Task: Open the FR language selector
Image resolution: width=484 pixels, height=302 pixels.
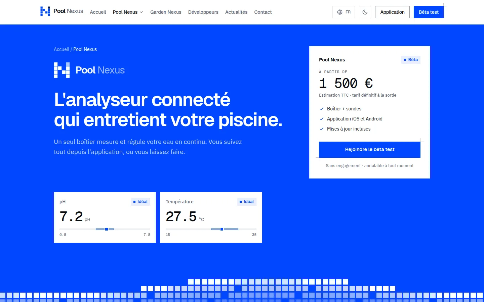Action: tap(344, 12)
